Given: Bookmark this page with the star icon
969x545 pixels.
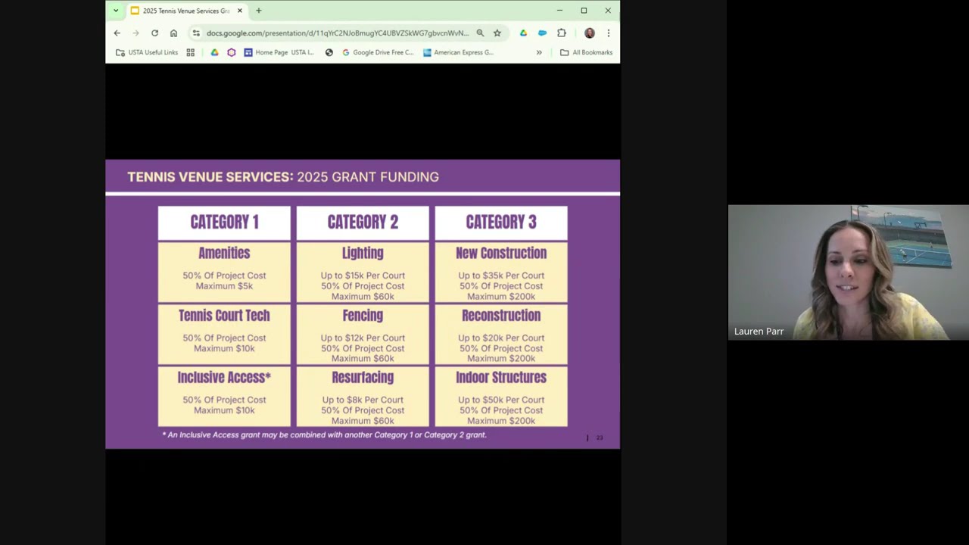Looking at the screenshot, I should pos(497,33).
